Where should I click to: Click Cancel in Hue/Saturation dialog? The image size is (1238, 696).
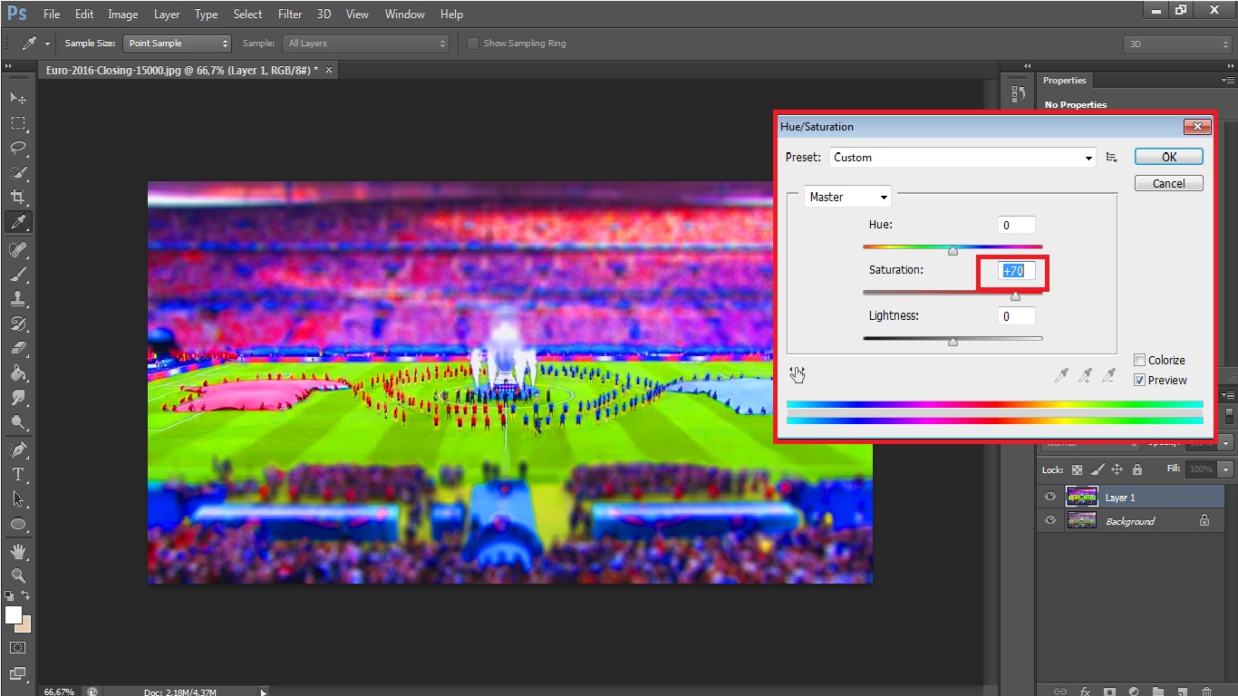[x=1168, y=183]
